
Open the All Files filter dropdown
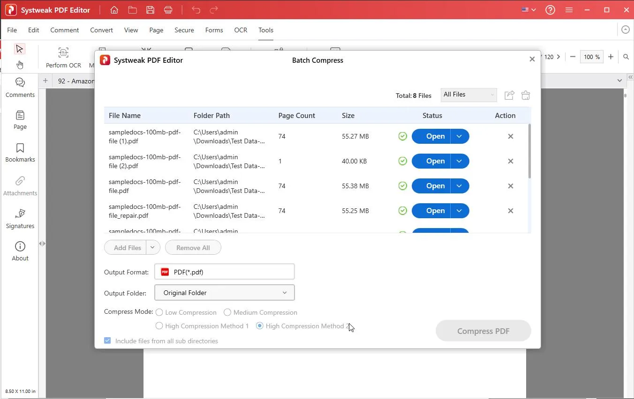[468, 95]
